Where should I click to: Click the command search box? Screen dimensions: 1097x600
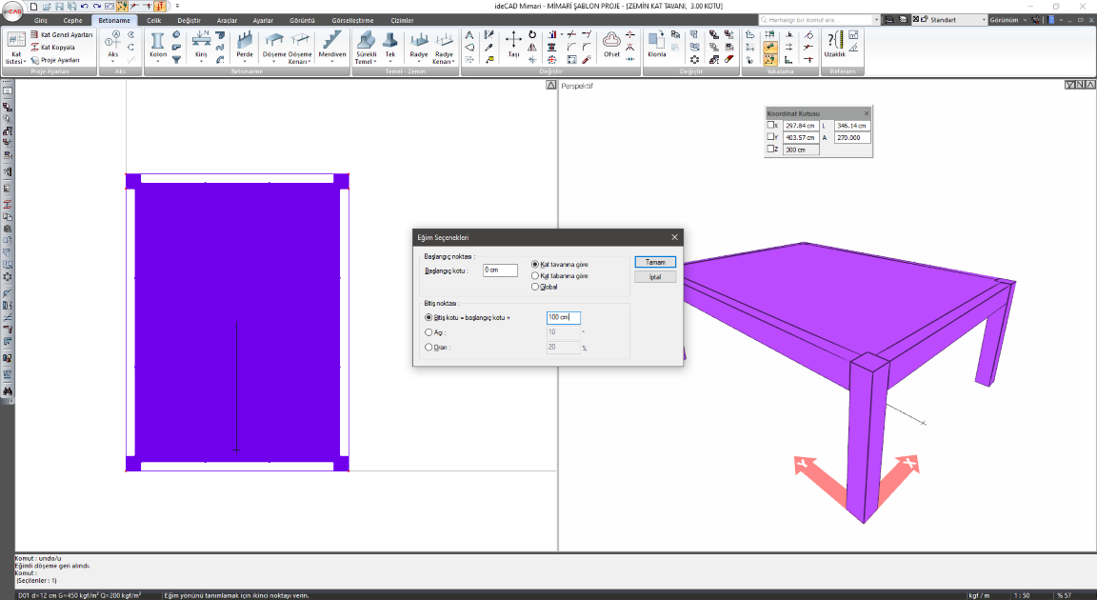819,19
